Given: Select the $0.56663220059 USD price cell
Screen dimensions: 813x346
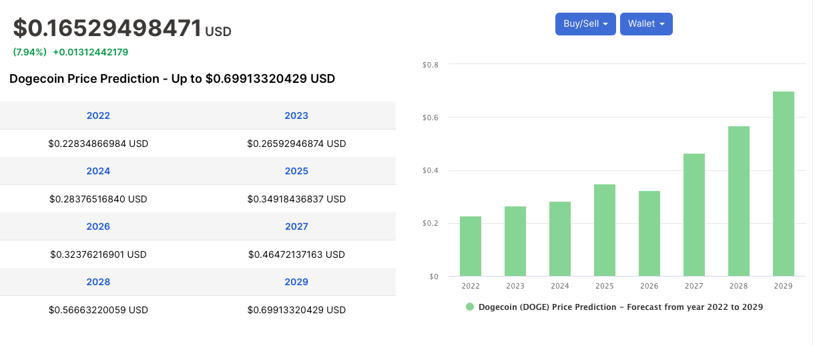Looking at the screenshot, I should tap(98, 310).
